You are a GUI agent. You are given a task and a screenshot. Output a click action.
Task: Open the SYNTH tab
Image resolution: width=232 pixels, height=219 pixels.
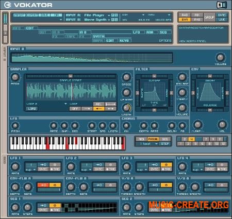[98, 37]
